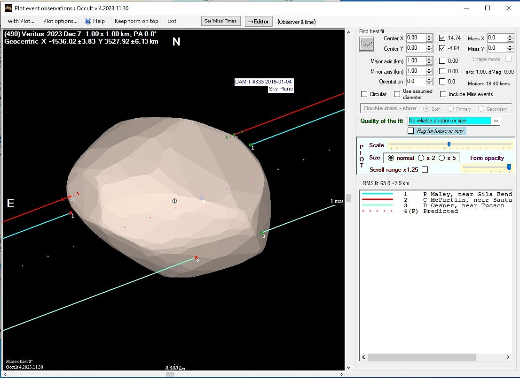Increase Center X with the up spinner arrow
The width and height of the screenshot is (520, 378).
[x=429, y=36]
